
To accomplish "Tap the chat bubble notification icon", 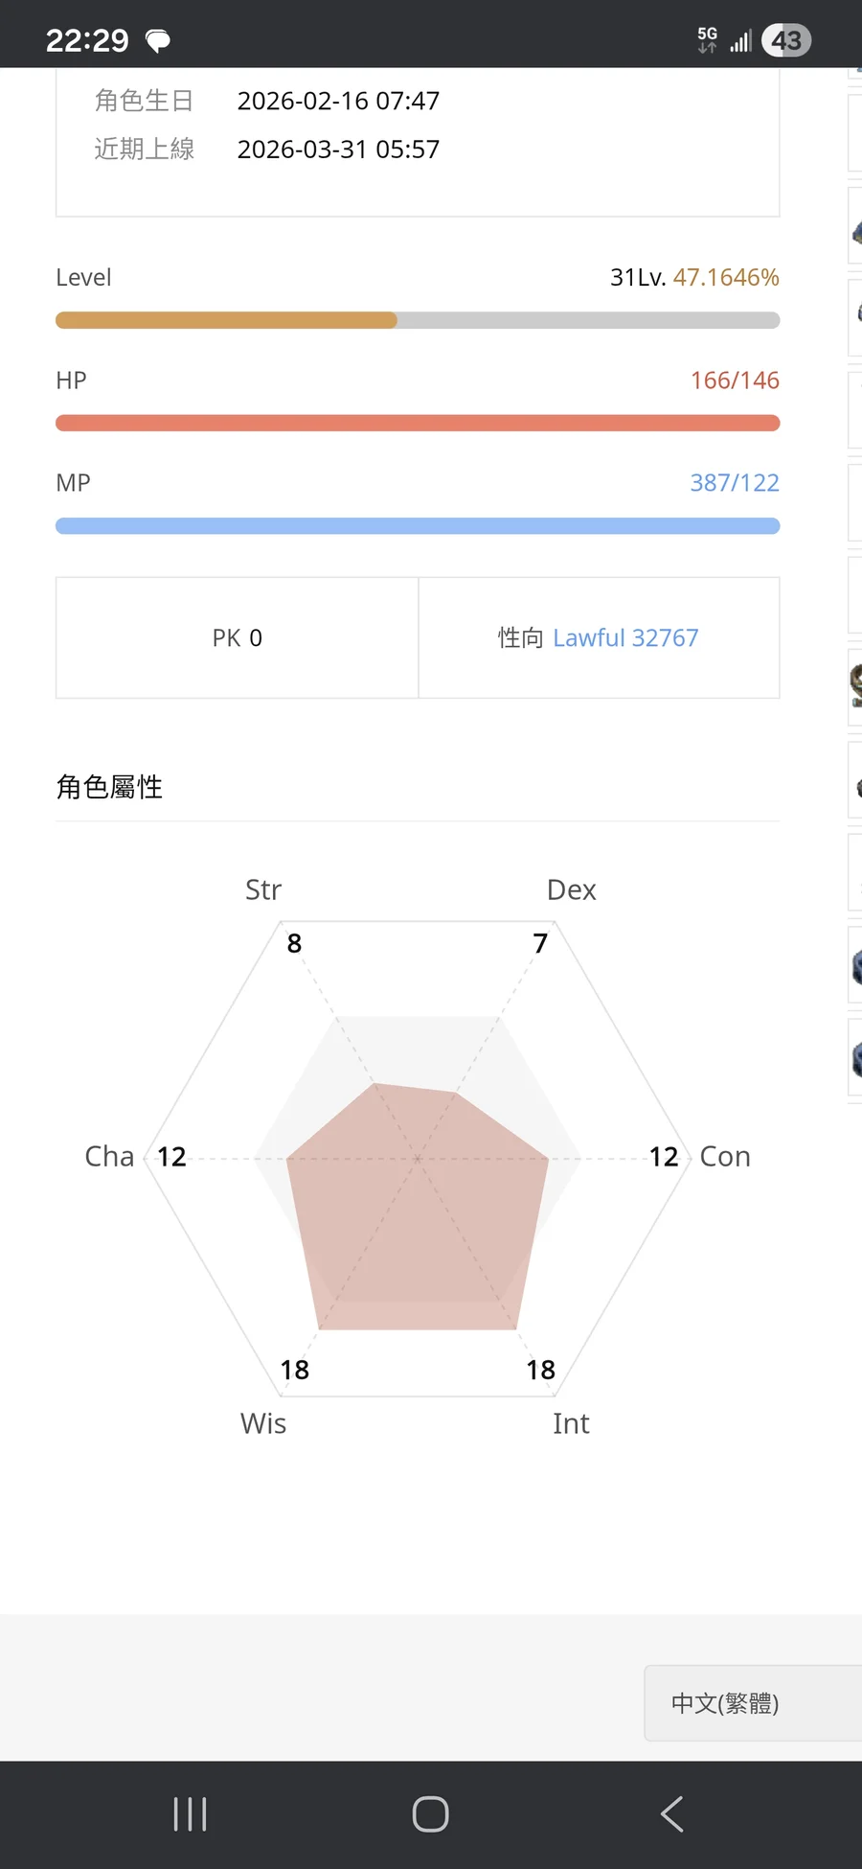I will [x=158, y=40].
